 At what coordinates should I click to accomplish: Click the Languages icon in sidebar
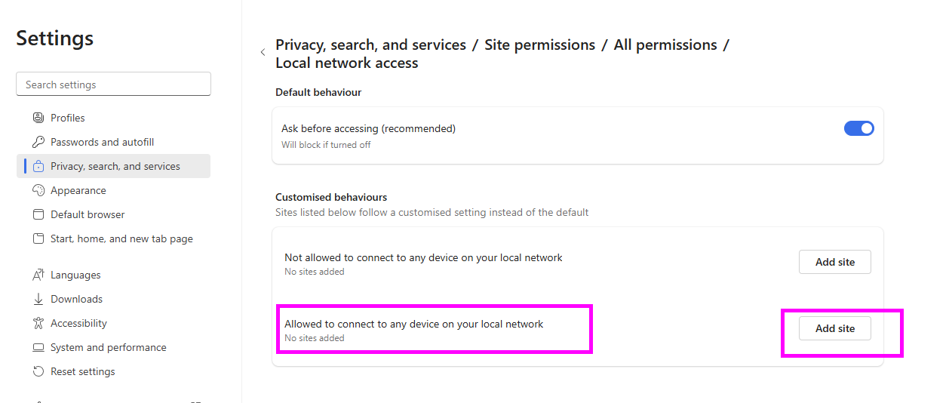tap(38, 275)
